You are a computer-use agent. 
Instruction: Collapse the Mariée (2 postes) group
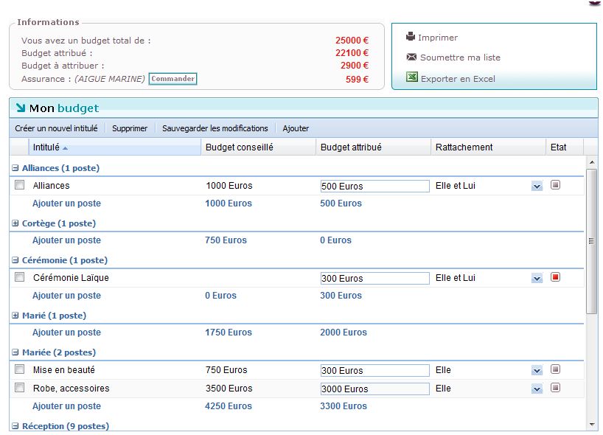[15, 352]
